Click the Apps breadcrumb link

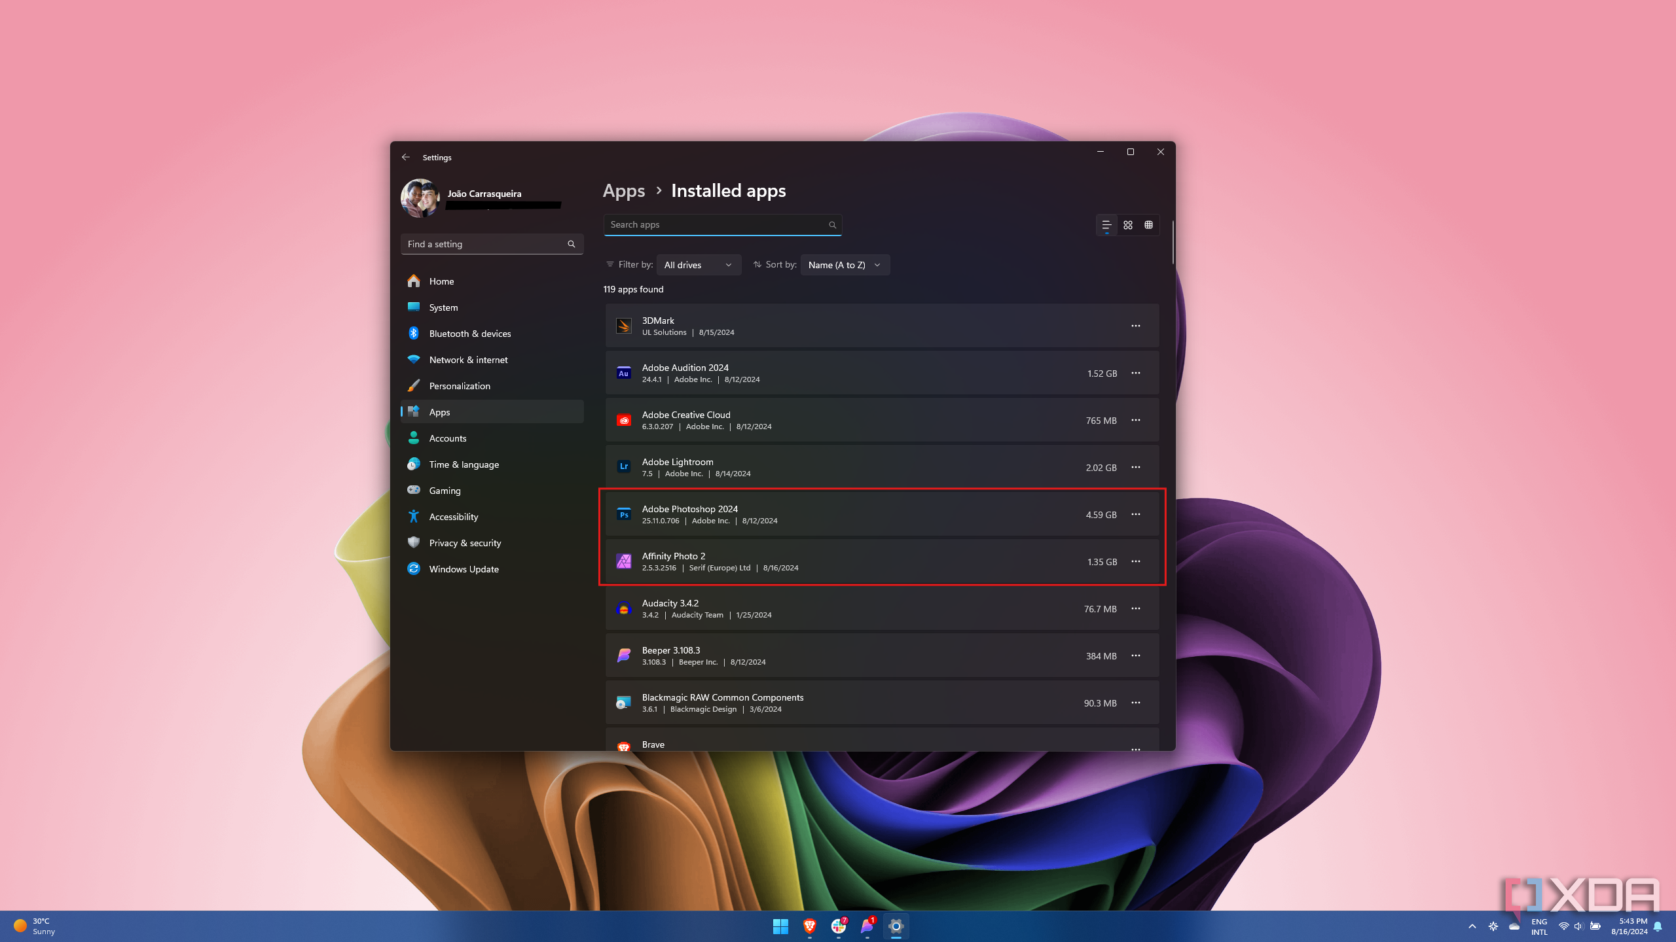(x=624, y=190)
